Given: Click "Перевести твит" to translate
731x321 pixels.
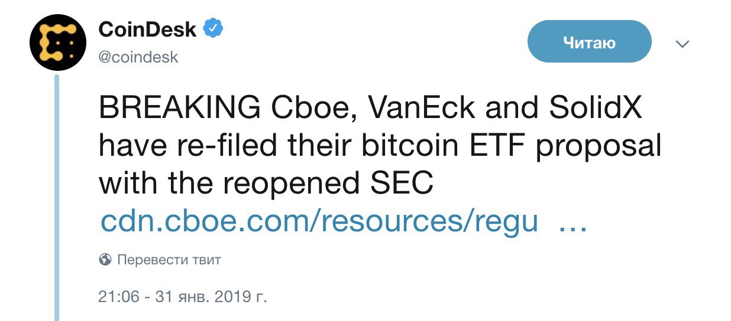Looking at the screenshot, I should point(169,260).
